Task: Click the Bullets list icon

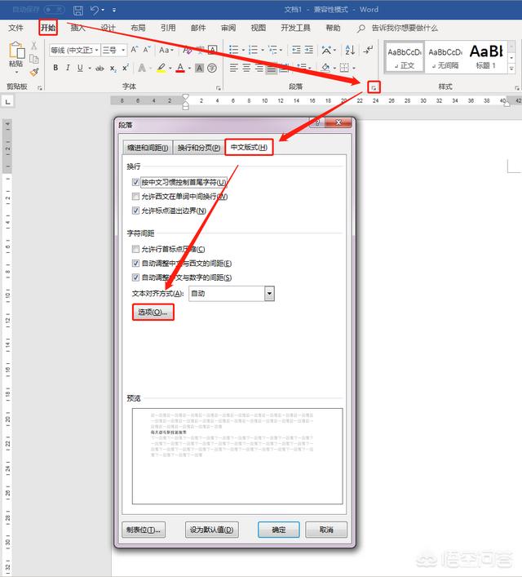Action: pos(233,50)
